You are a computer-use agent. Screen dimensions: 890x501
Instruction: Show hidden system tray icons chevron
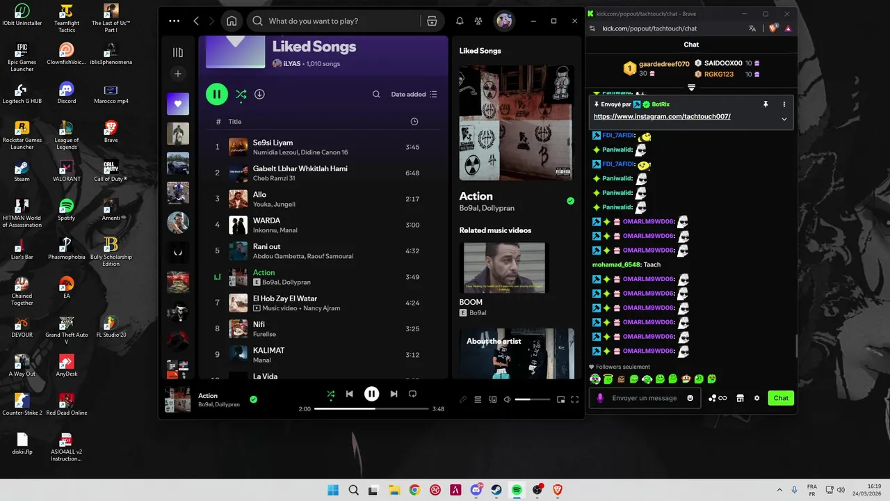(x=779, y=490)
